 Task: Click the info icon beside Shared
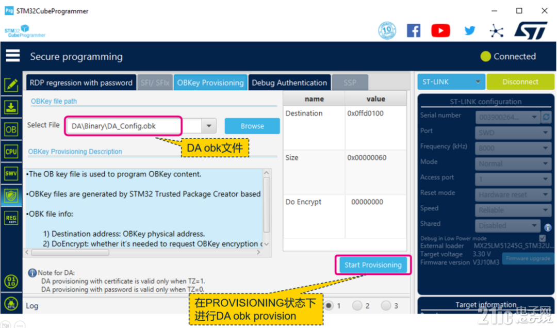pyautogui.click(x=548, y=227)
